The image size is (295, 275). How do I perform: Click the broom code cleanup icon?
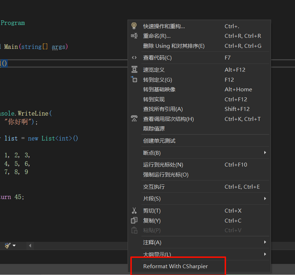7,245
